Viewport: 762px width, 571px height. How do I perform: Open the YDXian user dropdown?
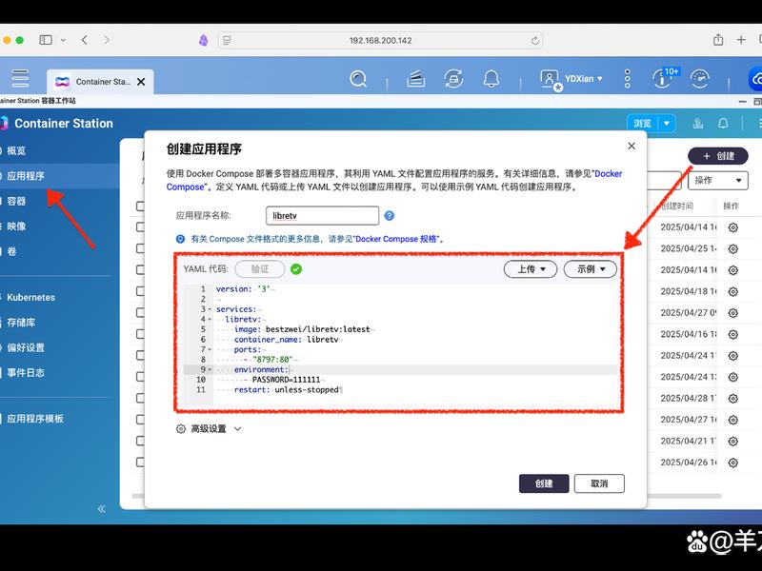tap(600, 79)
